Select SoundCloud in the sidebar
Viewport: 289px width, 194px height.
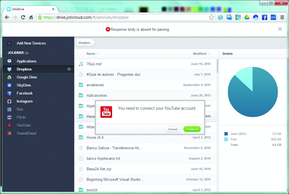pos(38,133)
